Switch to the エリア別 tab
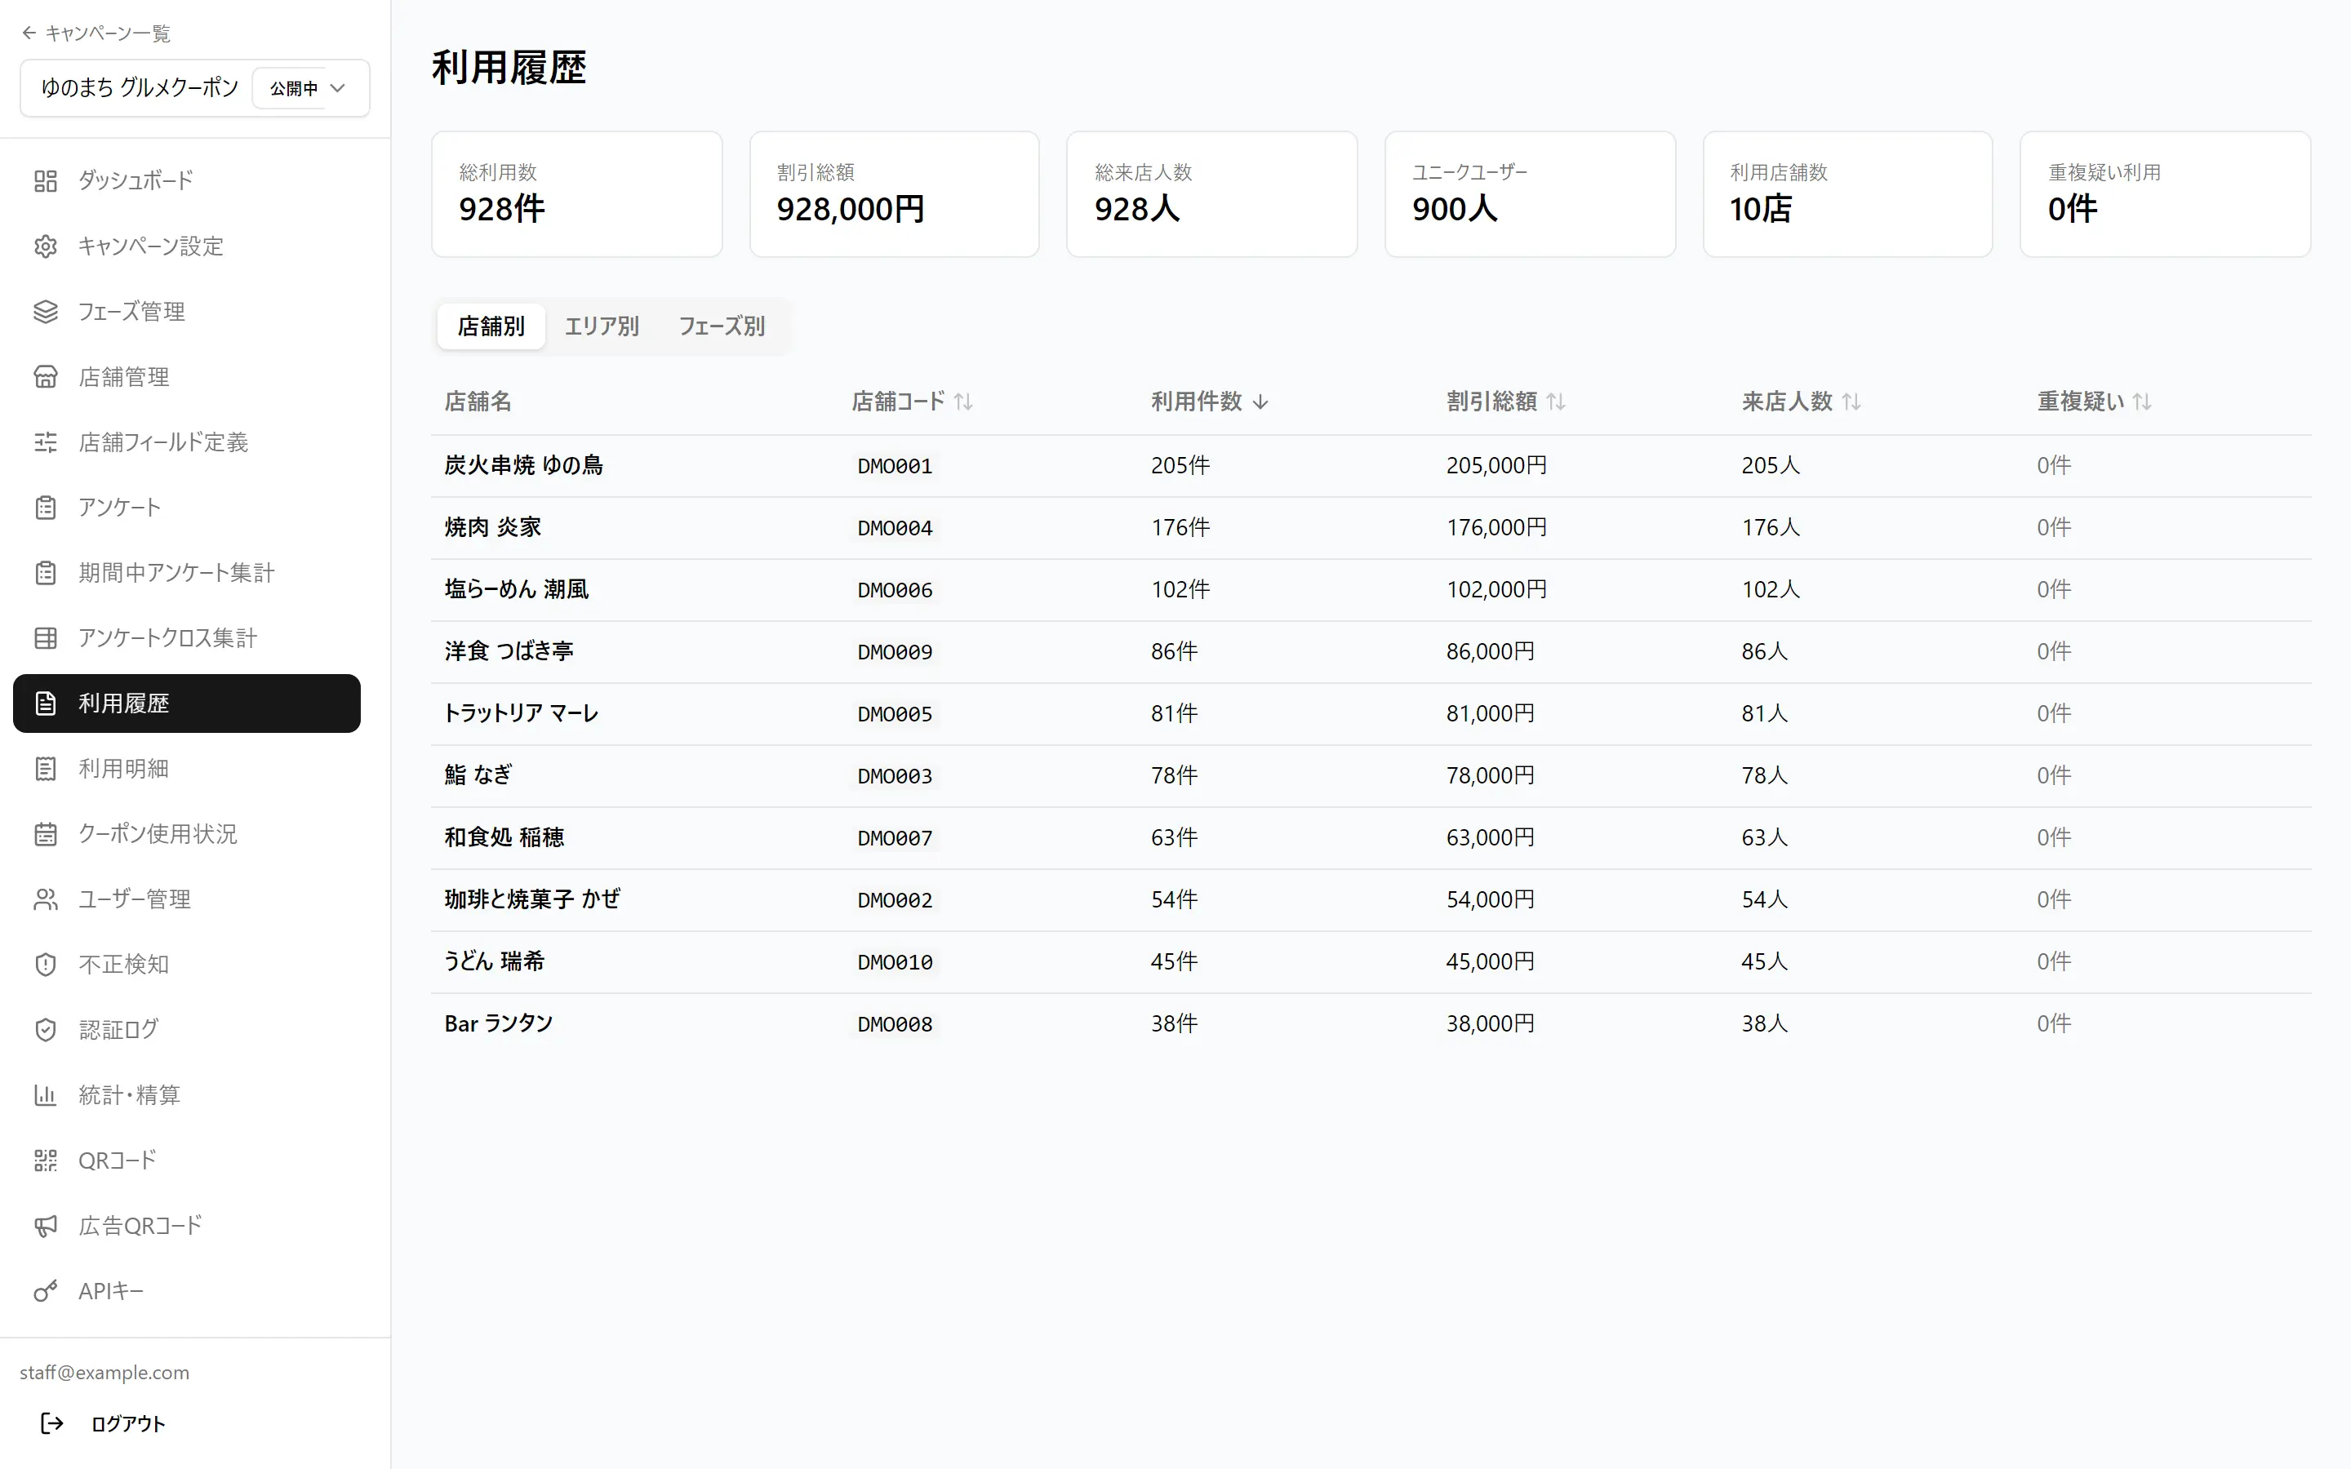The width and height of the screenshot is (2351, 1469). (x=602, y=326)
